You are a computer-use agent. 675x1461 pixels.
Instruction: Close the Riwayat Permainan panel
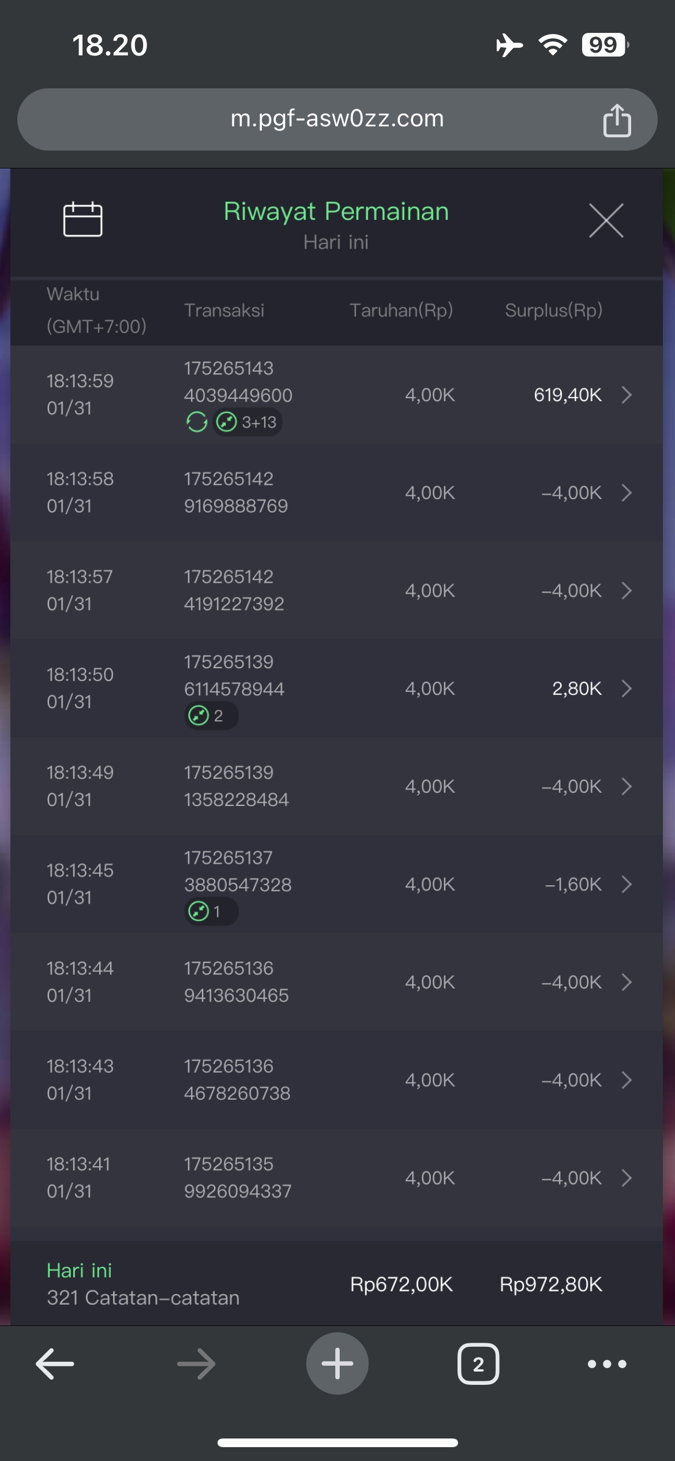[606, 220]
